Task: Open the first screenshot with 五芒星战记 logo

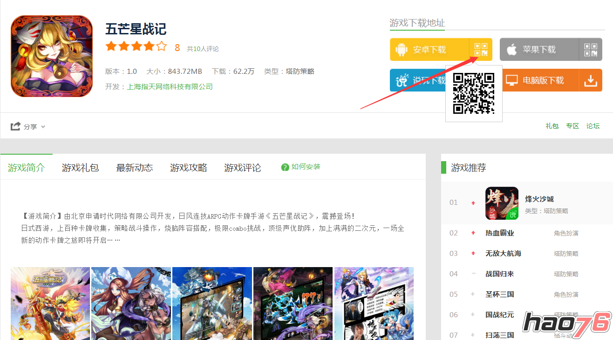Action: pyautogui.click(x=50, y=303)
